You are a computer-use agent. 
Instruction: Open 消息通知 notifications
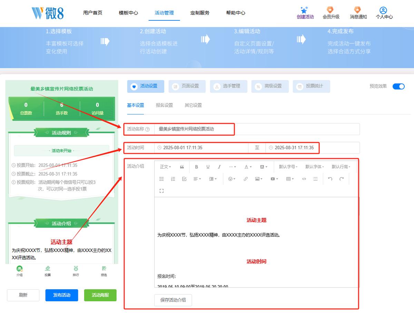(358, 13)
